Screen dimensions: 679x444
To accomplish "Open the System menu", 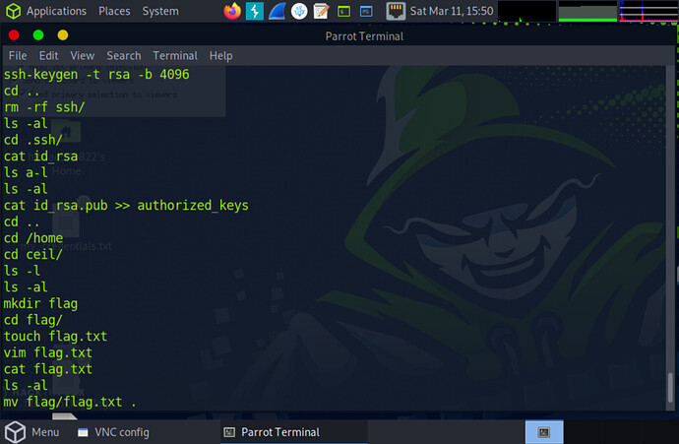I will (160, 12).
